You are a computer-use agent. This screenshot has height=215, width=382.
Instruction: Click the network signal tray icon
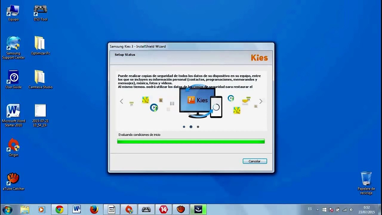(344, 210)
